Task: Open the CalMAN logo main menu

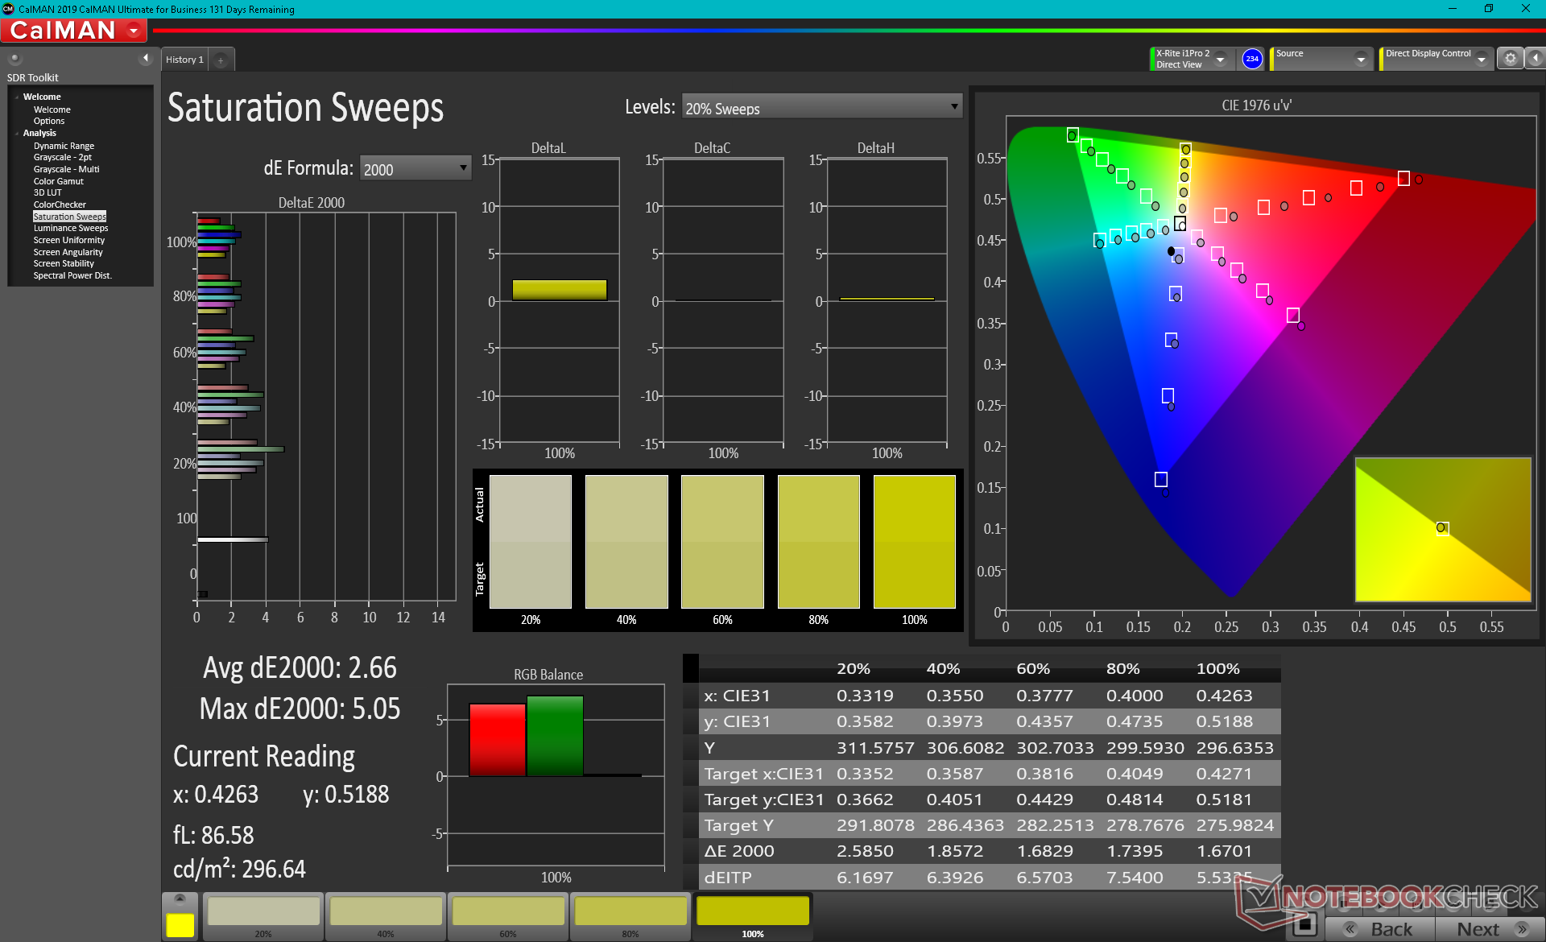Action: click(x=74, y=31)
